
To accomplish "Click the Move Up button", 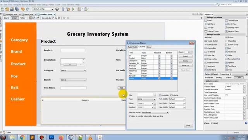I will tap(186, 66).
